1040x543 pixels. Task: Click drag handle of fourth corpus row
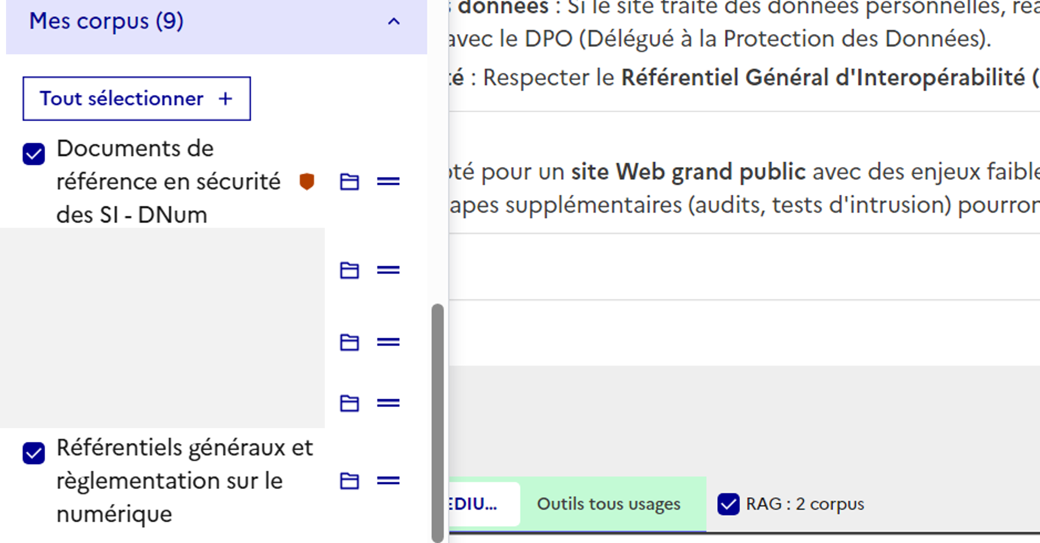coord(388,403)
